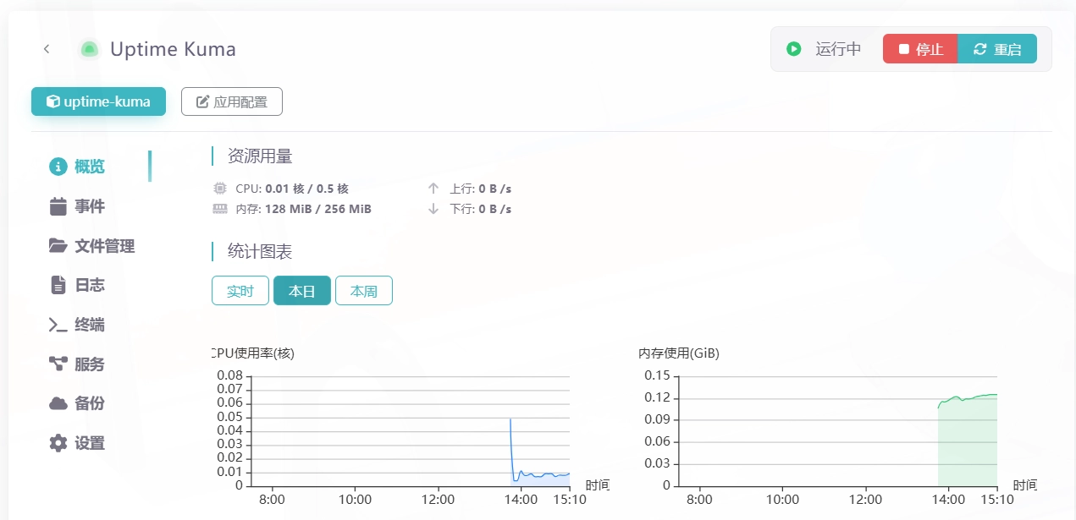Image resolution: width=1076 pixels, height=520 pixels.
Task: Go back using the left chevron arrow
Action: [x=47, y=49]
